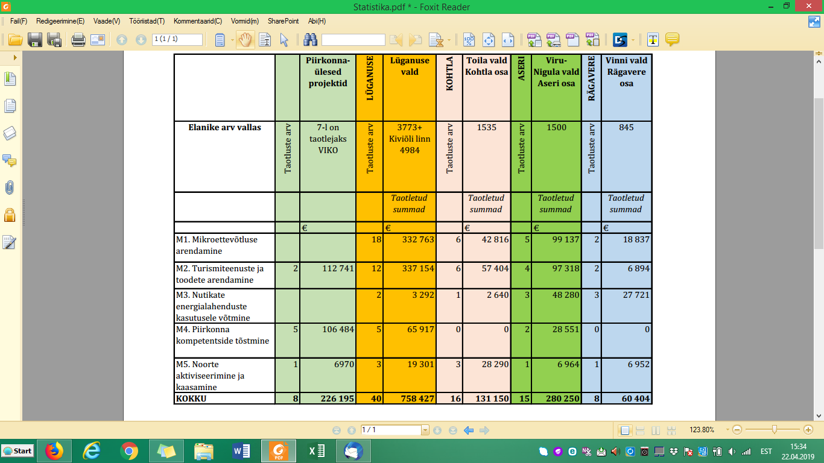This screenshot has width=824, height=463.
Task: Open the Attachments paperclip panel
Action: 10,187
